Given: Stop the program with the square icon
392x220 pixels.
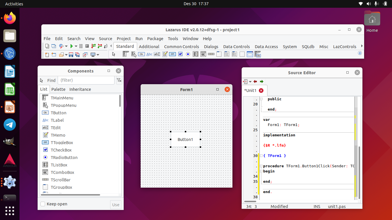Looking at the screenshot, I should pyautogui.click(x=87, y=46).
